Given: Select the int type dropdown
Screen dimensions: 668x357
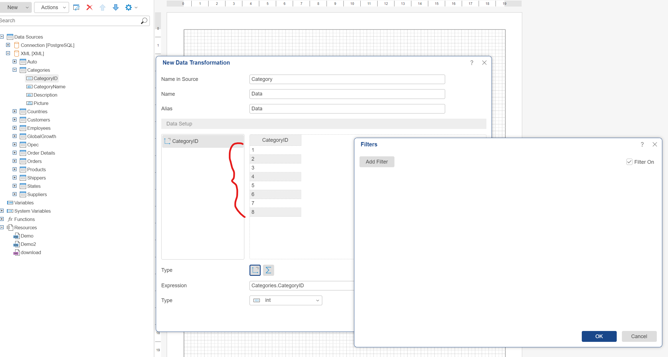Looking at the screenshot, I should coord(285,300).
